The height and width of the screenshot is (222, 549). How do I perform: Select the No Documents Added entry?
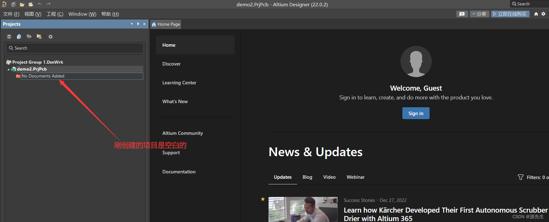[x=82, y=76]
